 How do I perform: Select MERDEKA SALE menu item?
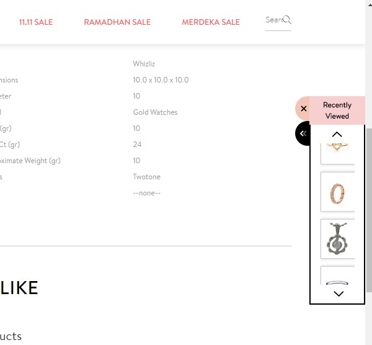211,22
